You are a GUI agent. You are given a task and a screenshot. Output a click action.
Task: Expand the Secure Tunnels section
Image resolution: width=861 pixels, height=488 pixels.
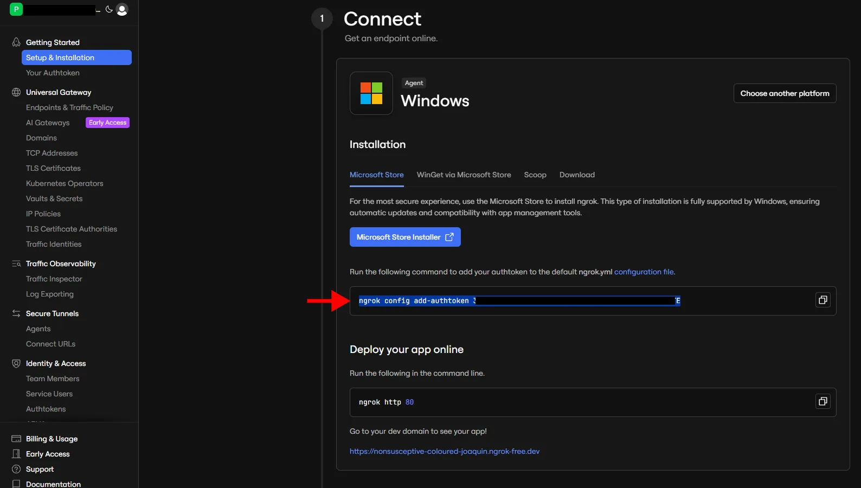[x=52, y=313]
